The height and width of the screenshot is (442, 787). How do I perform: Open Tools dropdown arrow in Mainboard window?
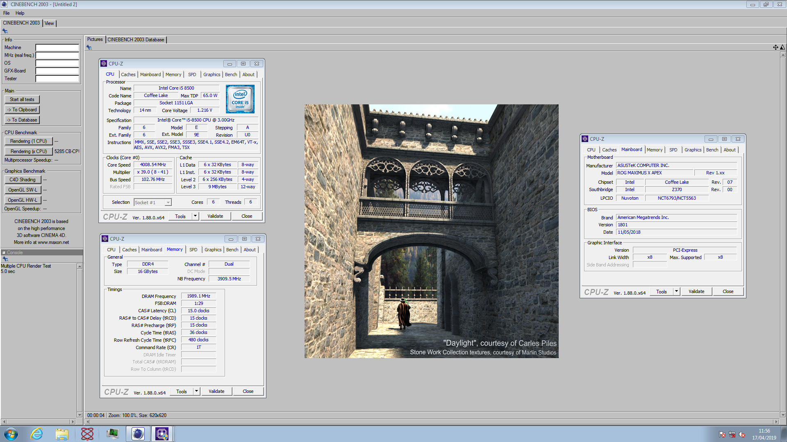(x=677, y=291)
